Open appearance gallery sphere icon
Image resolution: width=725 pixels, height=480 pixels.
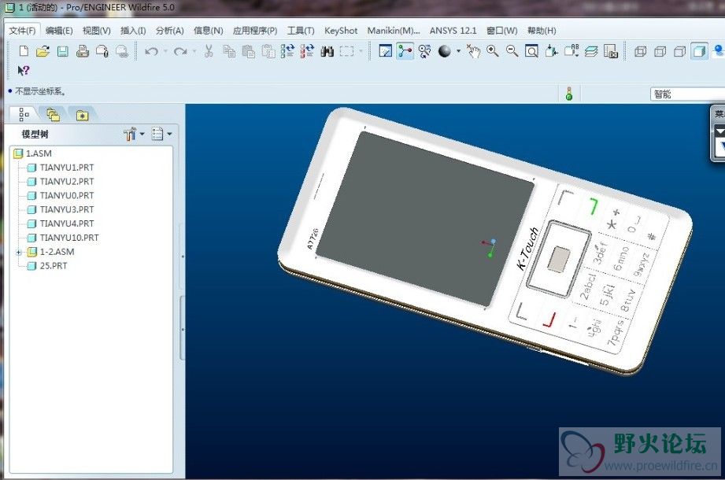tap(444, 51)
